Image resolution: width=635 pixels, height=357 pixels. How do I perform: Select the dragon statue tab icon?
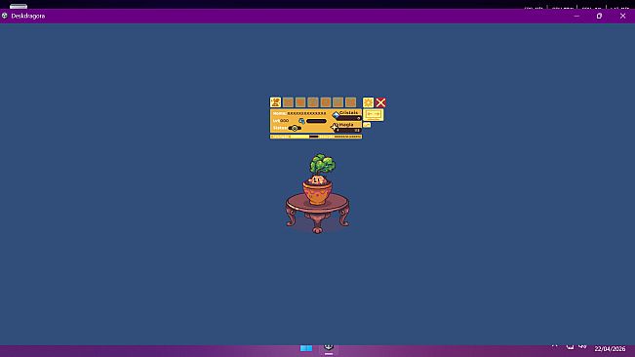click(275, 102)
